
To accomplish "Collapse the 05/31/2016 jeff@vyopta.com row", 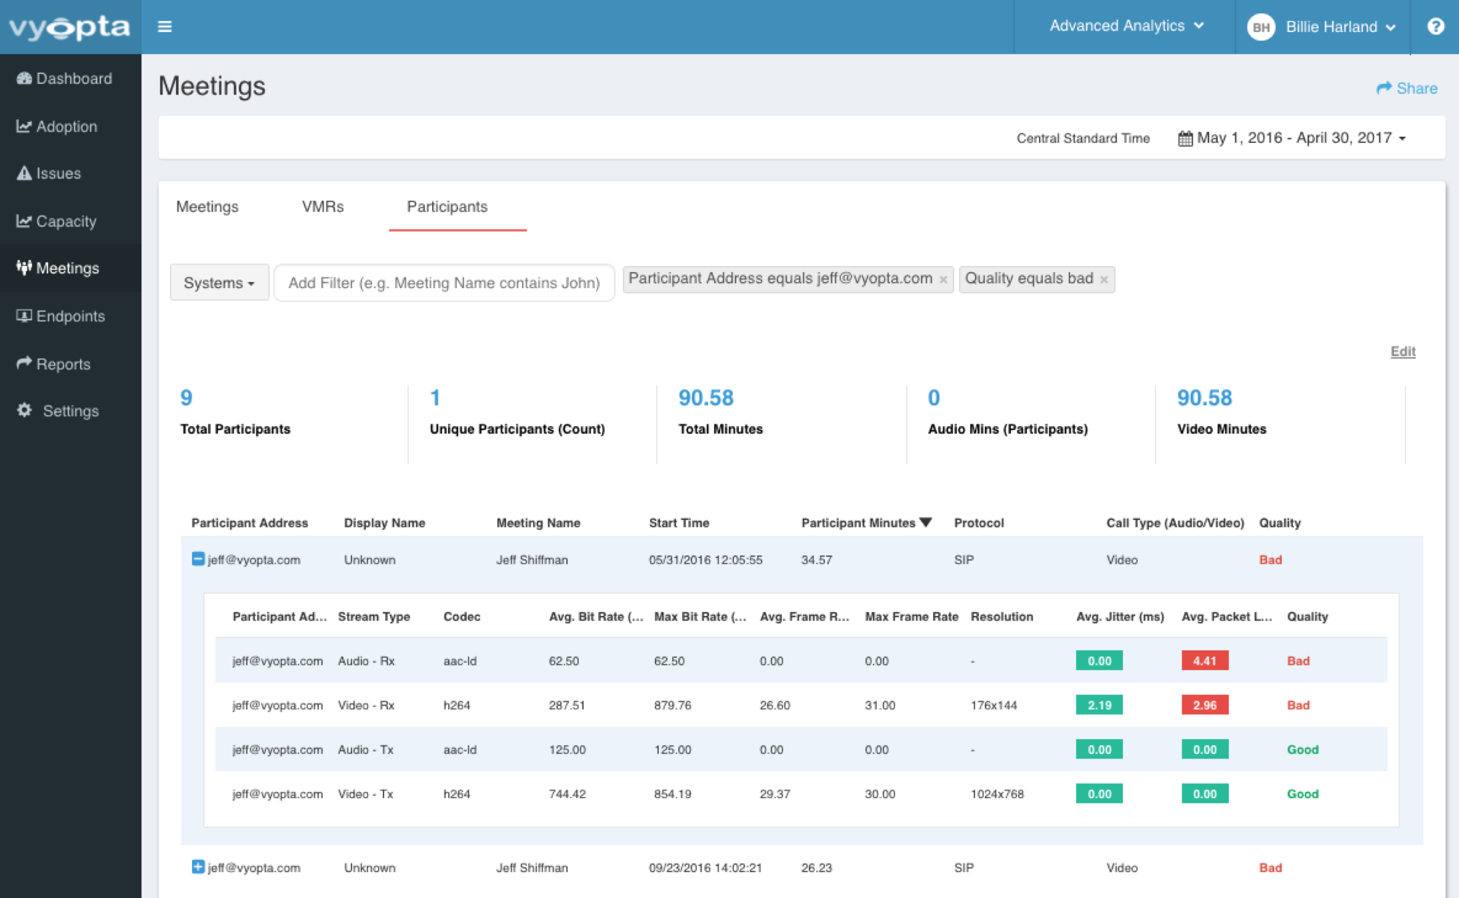I will coord(198,559).
